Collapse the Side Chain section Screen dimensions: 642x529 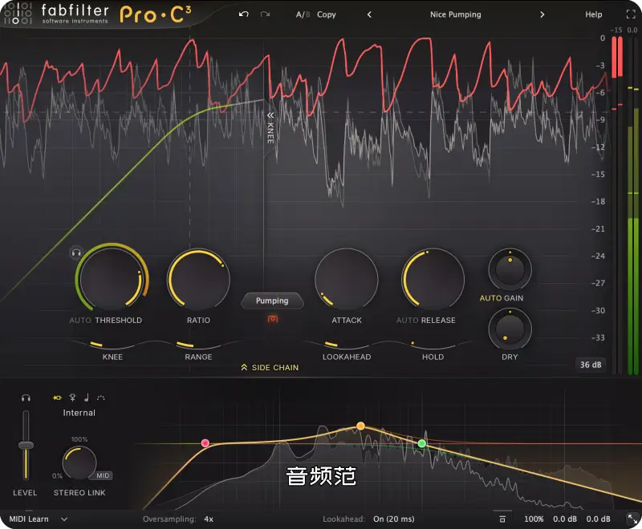(270, 368)
